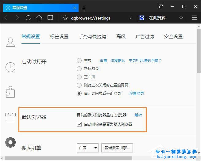201x161 pixels.
Task: Close the 常规设置 tab
Action: click(75, 8)
